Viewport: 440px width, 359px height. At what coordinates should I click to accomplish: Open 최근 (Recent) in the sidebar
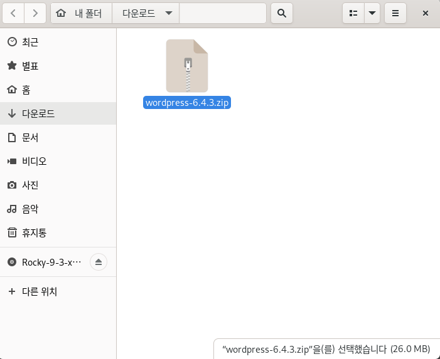pyautogui.click(x=58, y=42)
